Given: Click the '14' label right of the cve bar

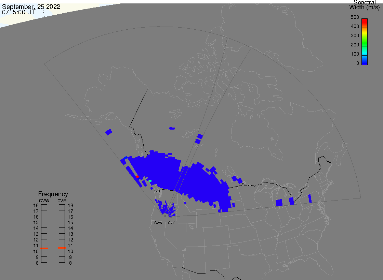Looking at the screenshot, I should pos(70,229).
